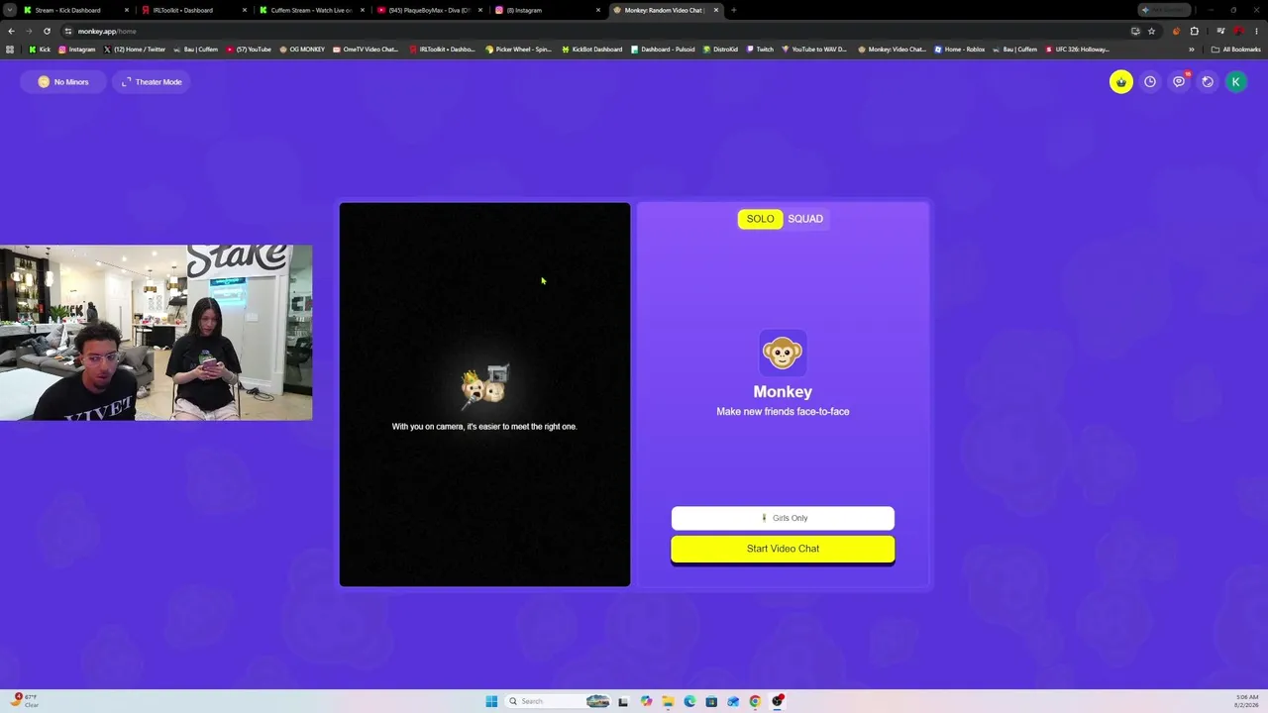This screenshot has height=713, width=1268.
Task: Open the OG MONKEY bookmark
Action: coord(302,50)
